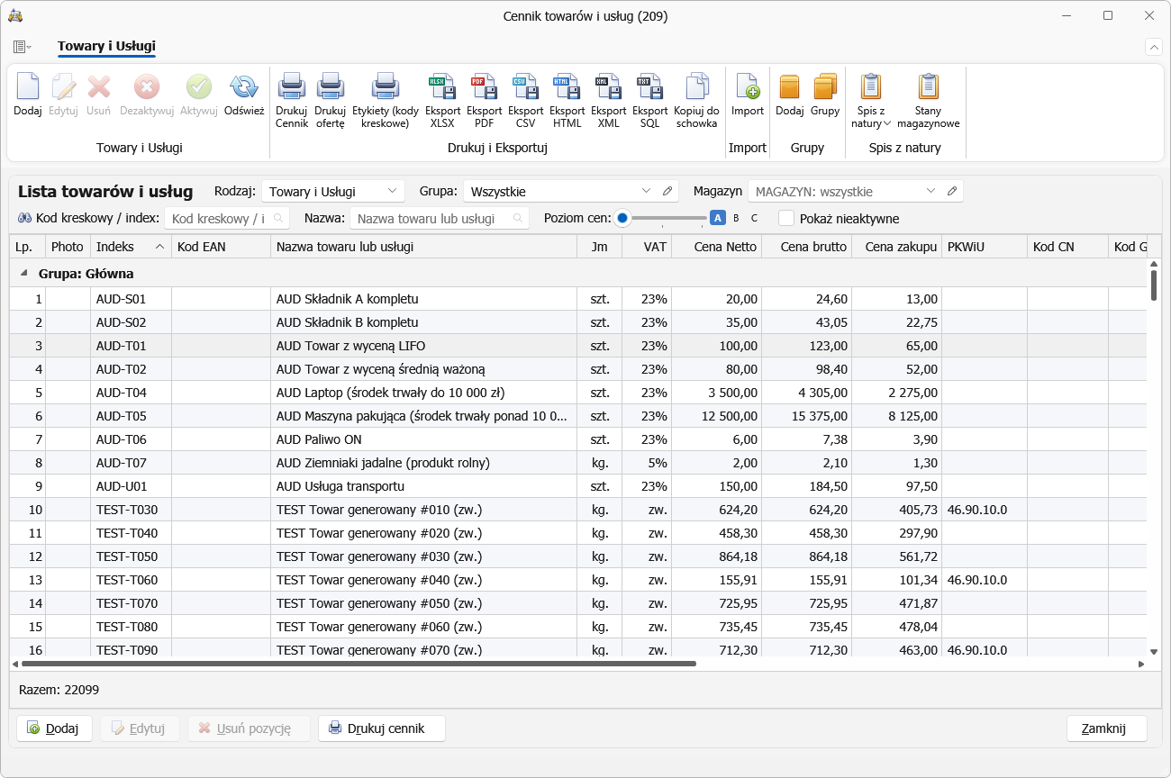The image size is (1171, 778).
Task: Click Kopiuj do schowka icon
Action: click(695, 87)
